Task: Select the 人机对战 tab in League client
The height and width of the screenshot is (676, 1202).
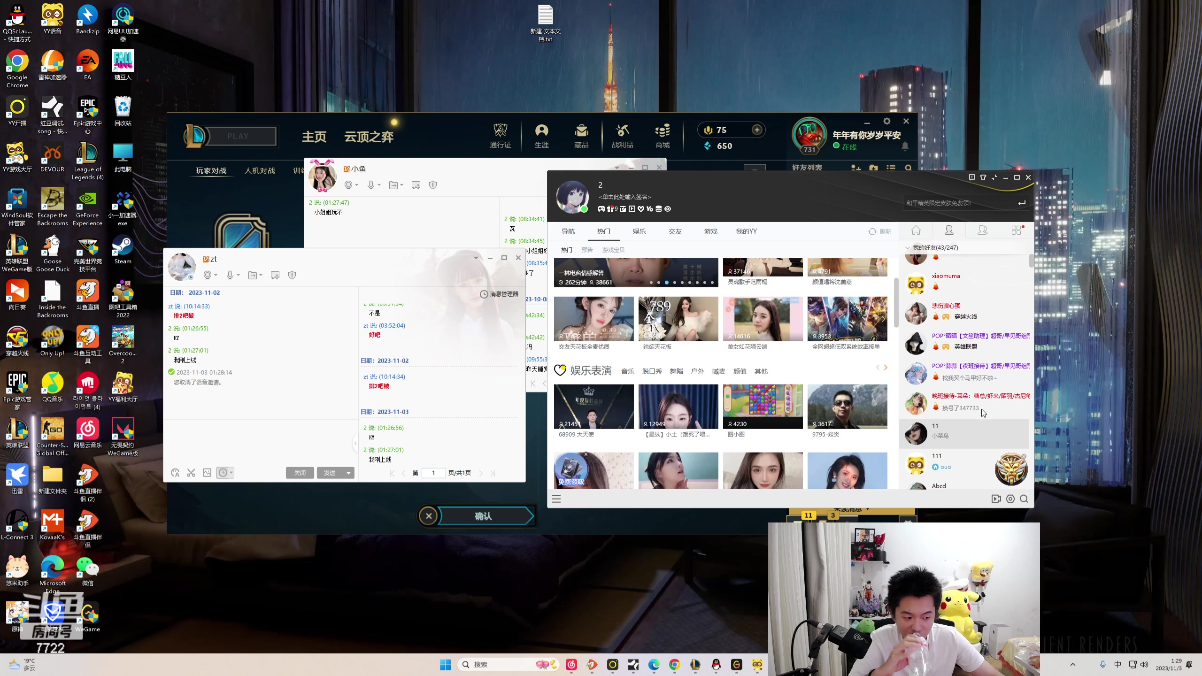Action: tap(260, 170)
